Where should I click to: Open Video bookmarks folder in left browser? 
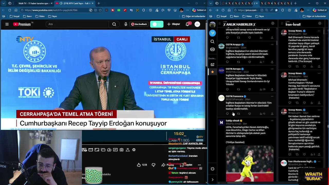(x=40, y=16)
